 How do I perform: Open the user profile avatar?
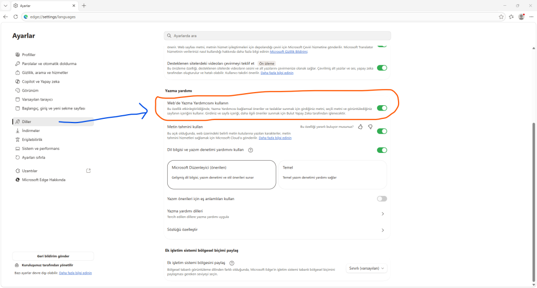(521, 17)
